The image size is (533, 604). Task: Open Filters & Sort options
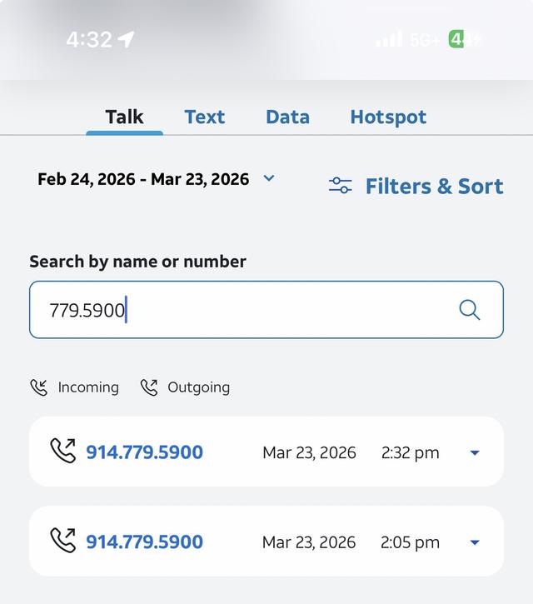[x=416, y=187]
